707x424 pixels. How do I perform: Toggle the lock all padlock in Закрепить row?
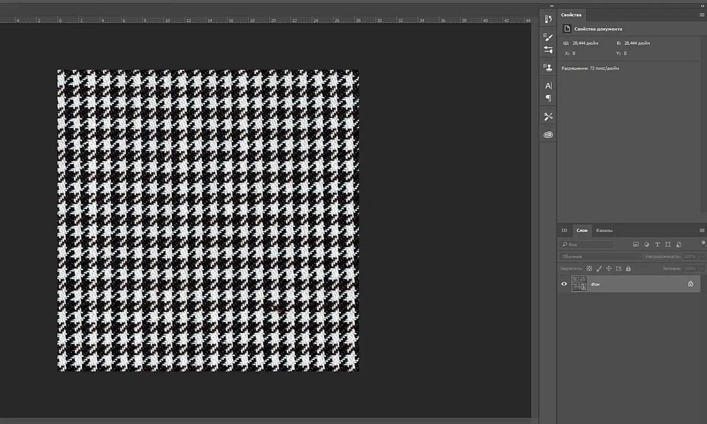tap(628, 268)
